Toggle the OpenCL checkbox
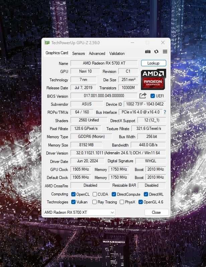Viewport: 206px width, 267px height. 73,194
